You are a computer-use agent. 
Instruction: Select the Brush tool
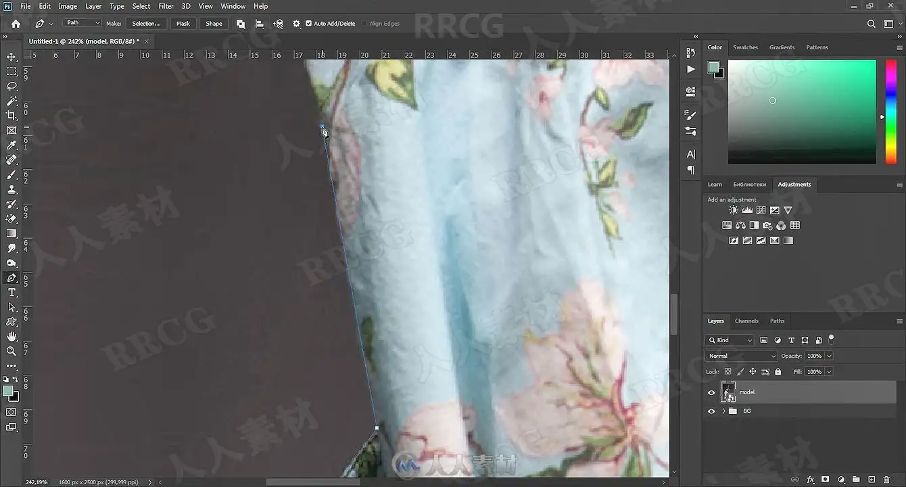click(x=11, y=175)
